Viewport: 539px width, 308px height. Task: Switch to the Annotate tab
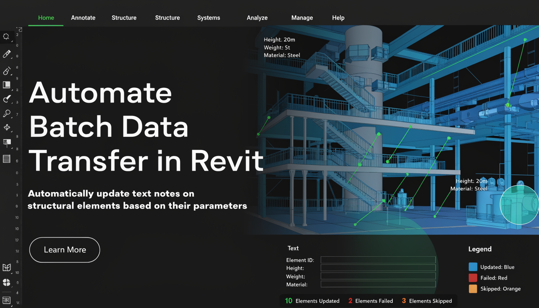(83, 18)
